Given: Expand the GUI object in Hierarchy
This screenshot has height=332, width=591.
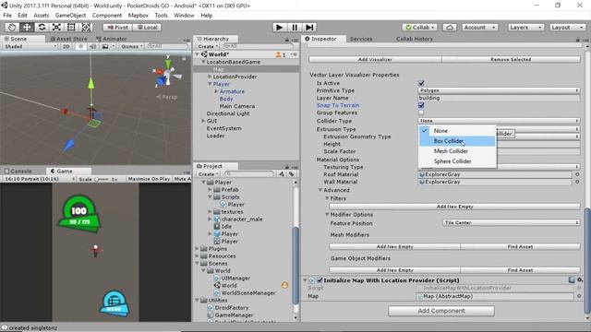Looking at the screenshot, I should [203, 121].
